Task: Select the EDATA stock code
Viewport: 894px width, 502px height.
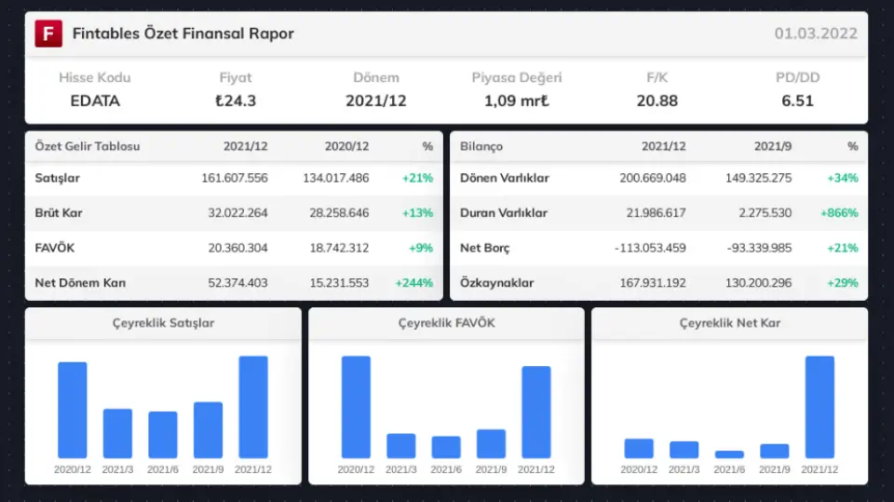Action: click(95, 101)
